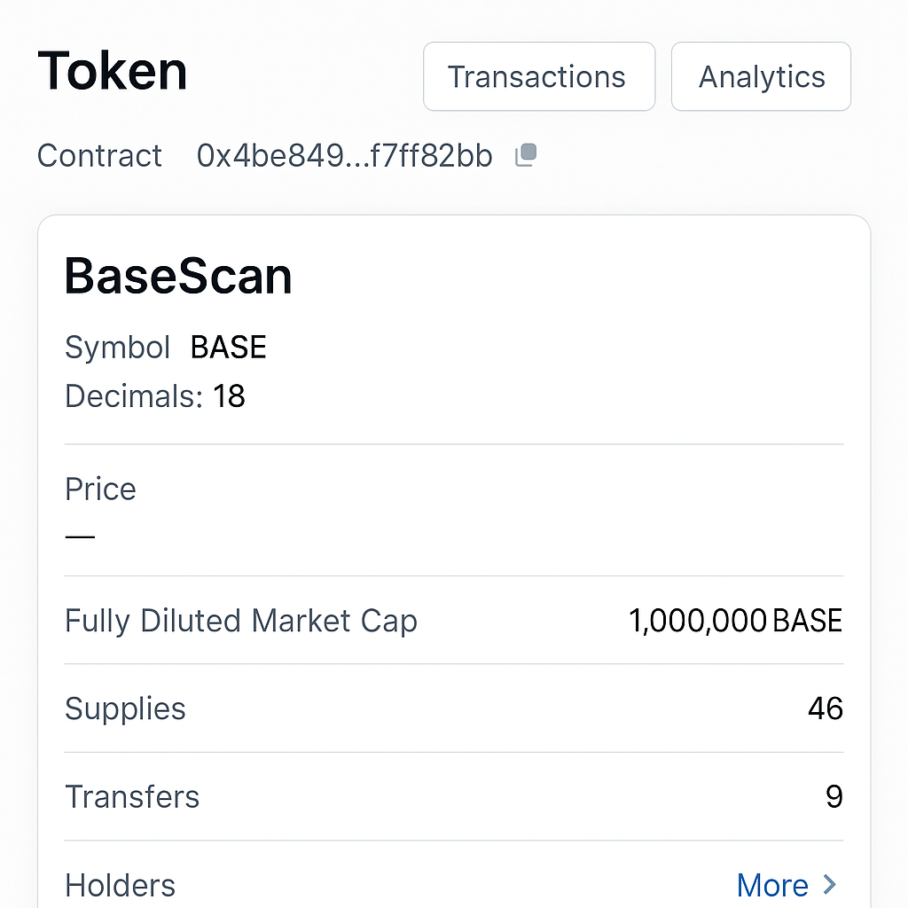
Task: Click the Transfers count 9
Action: [x=833, y=796]
